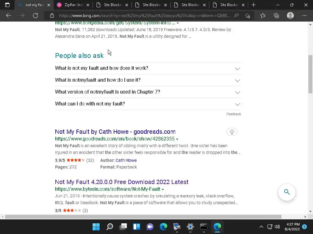This screenshot has width=313, height=234.
Task: Click the bytesin.com URL link
Action: point(108,189)
